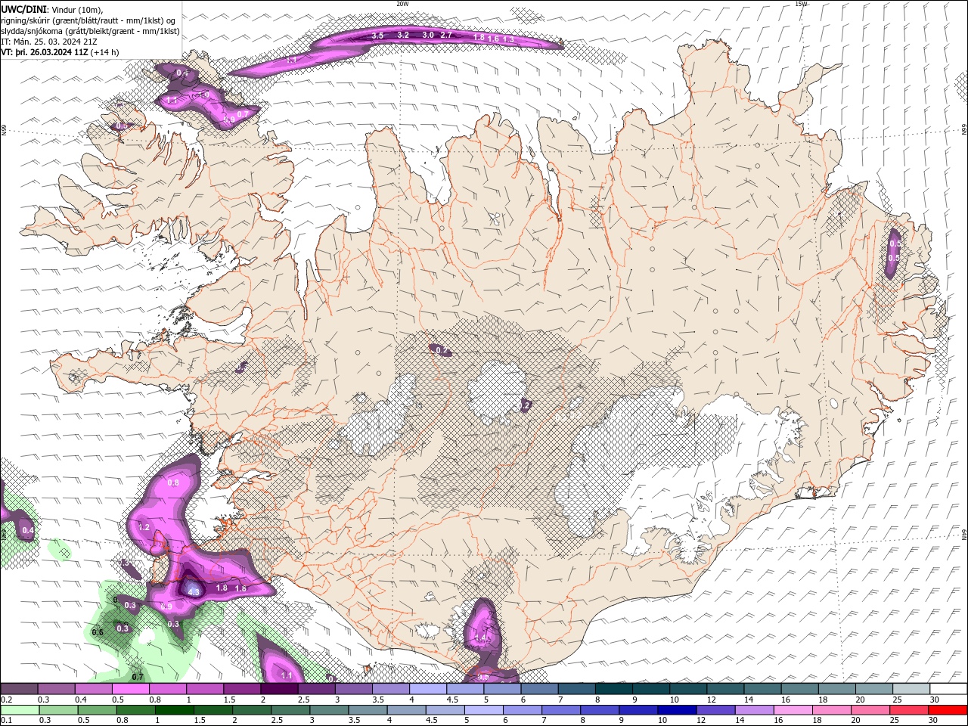Select light purple 14 swatch in lower legend
968x726 pixels.
point(753,710)
